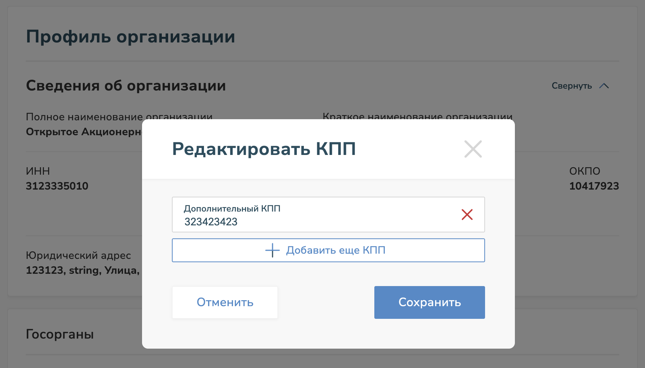Screen dimensions: 645x368
Task: Select the КПП value 323423423
Action: [x=211, y=222]
